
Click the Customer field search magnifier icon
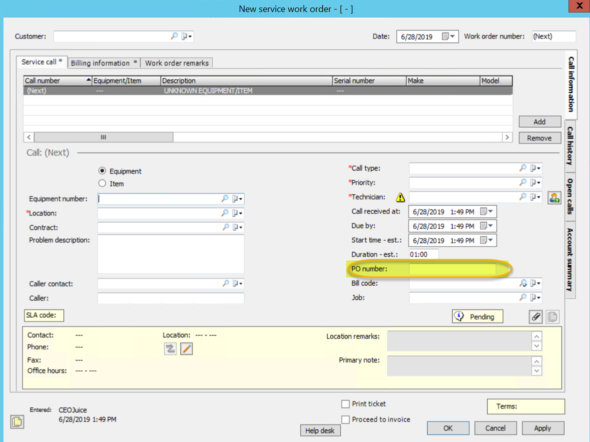174,36
